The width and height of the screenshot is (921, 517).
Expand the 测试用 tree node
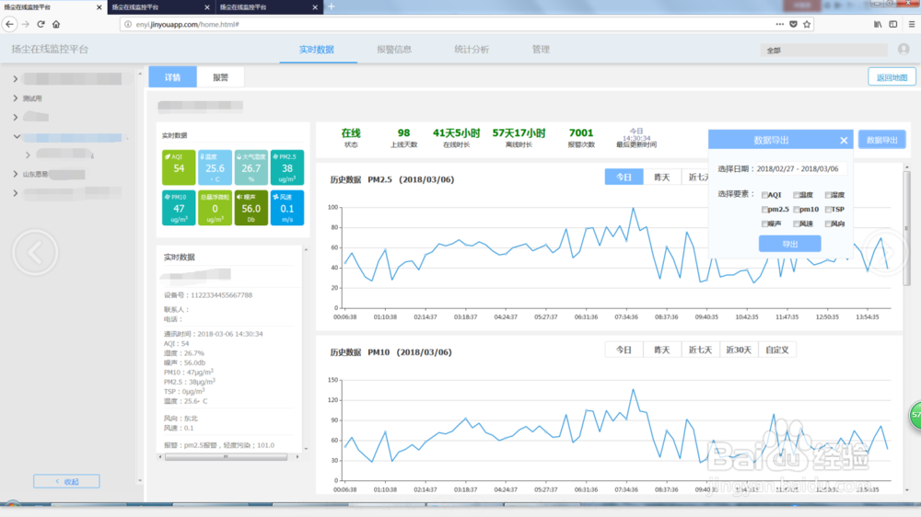16,98
